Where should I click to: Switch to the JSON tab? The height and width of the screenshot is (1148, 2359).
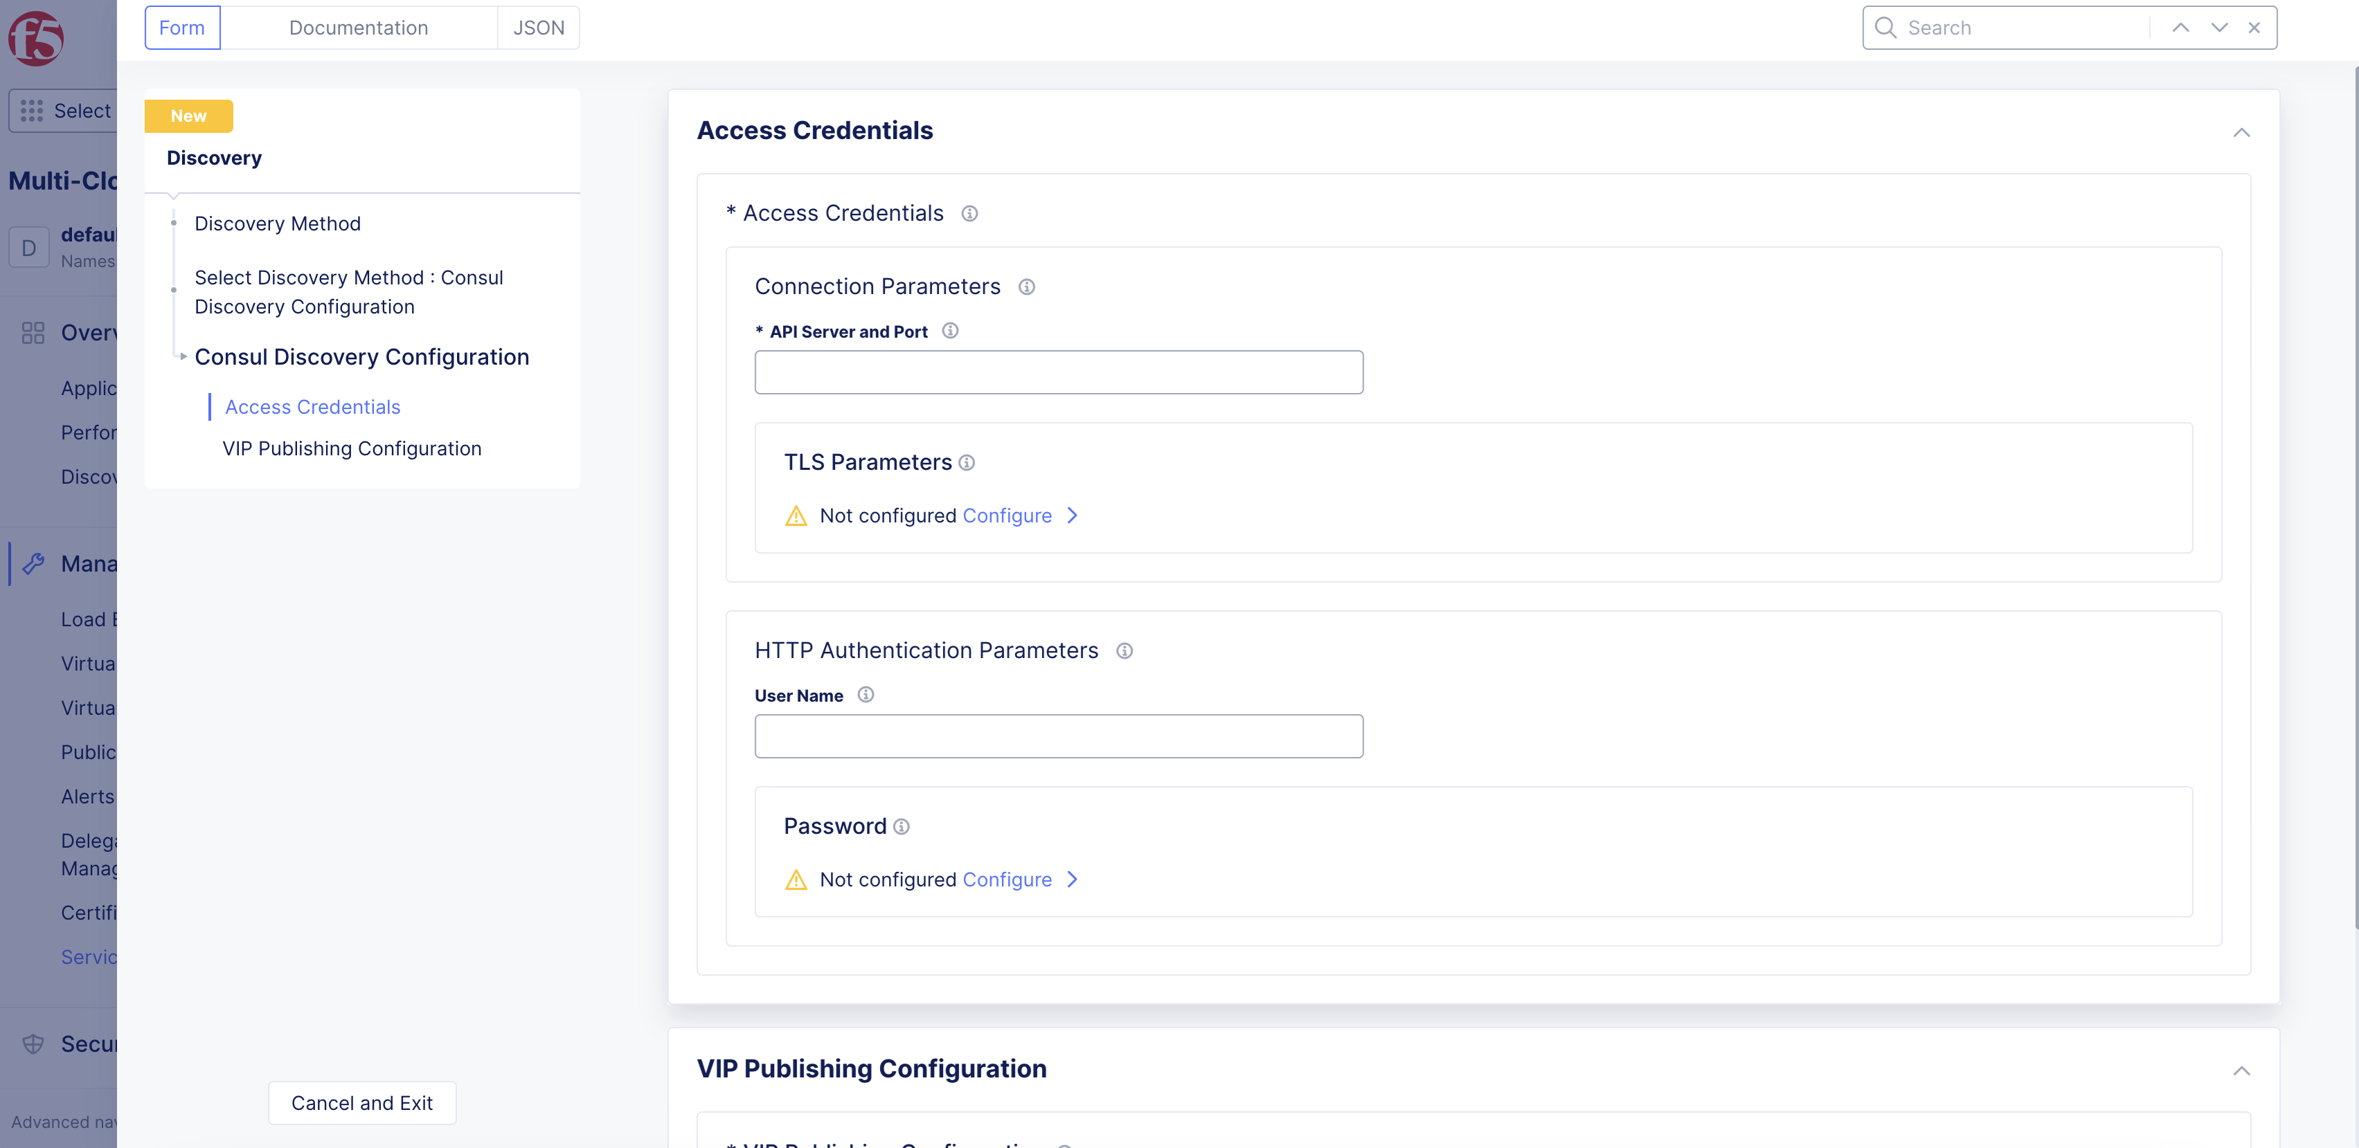[x=539, y=28]
